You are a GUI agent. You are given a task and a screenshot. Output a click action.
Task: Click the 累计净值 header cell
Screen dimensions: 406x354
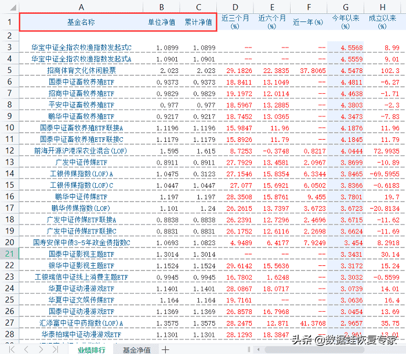point(198,22)
